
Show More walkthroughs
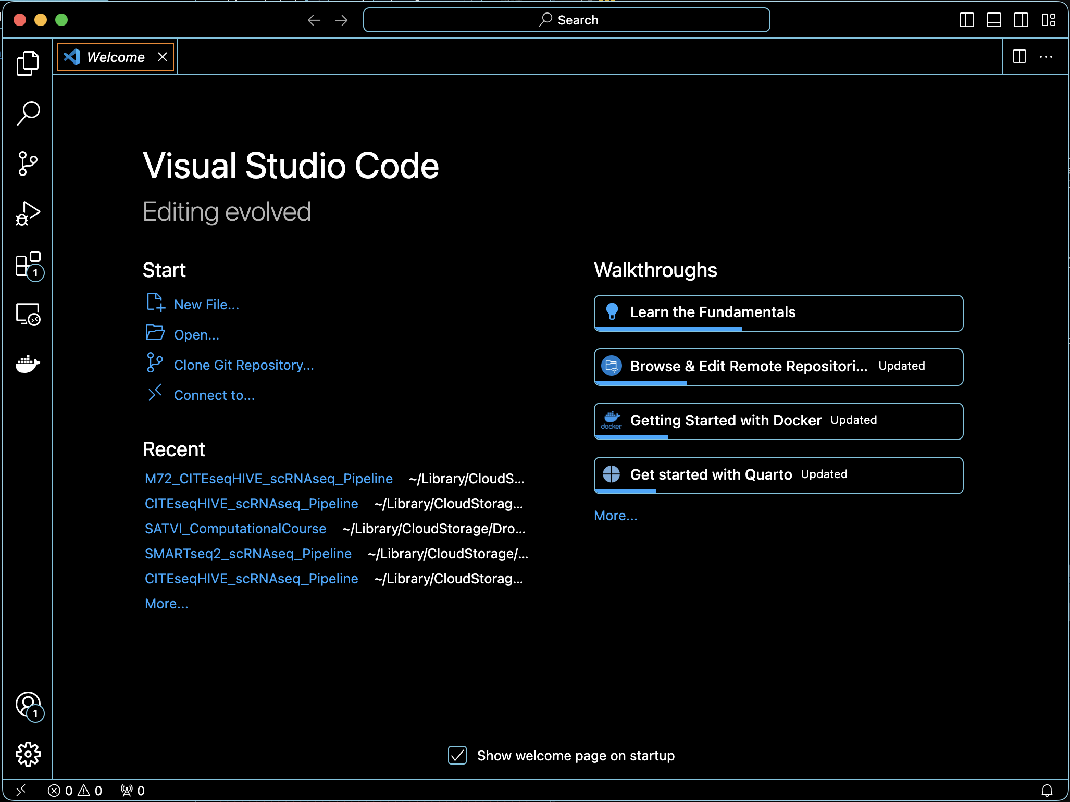point(616,516)
